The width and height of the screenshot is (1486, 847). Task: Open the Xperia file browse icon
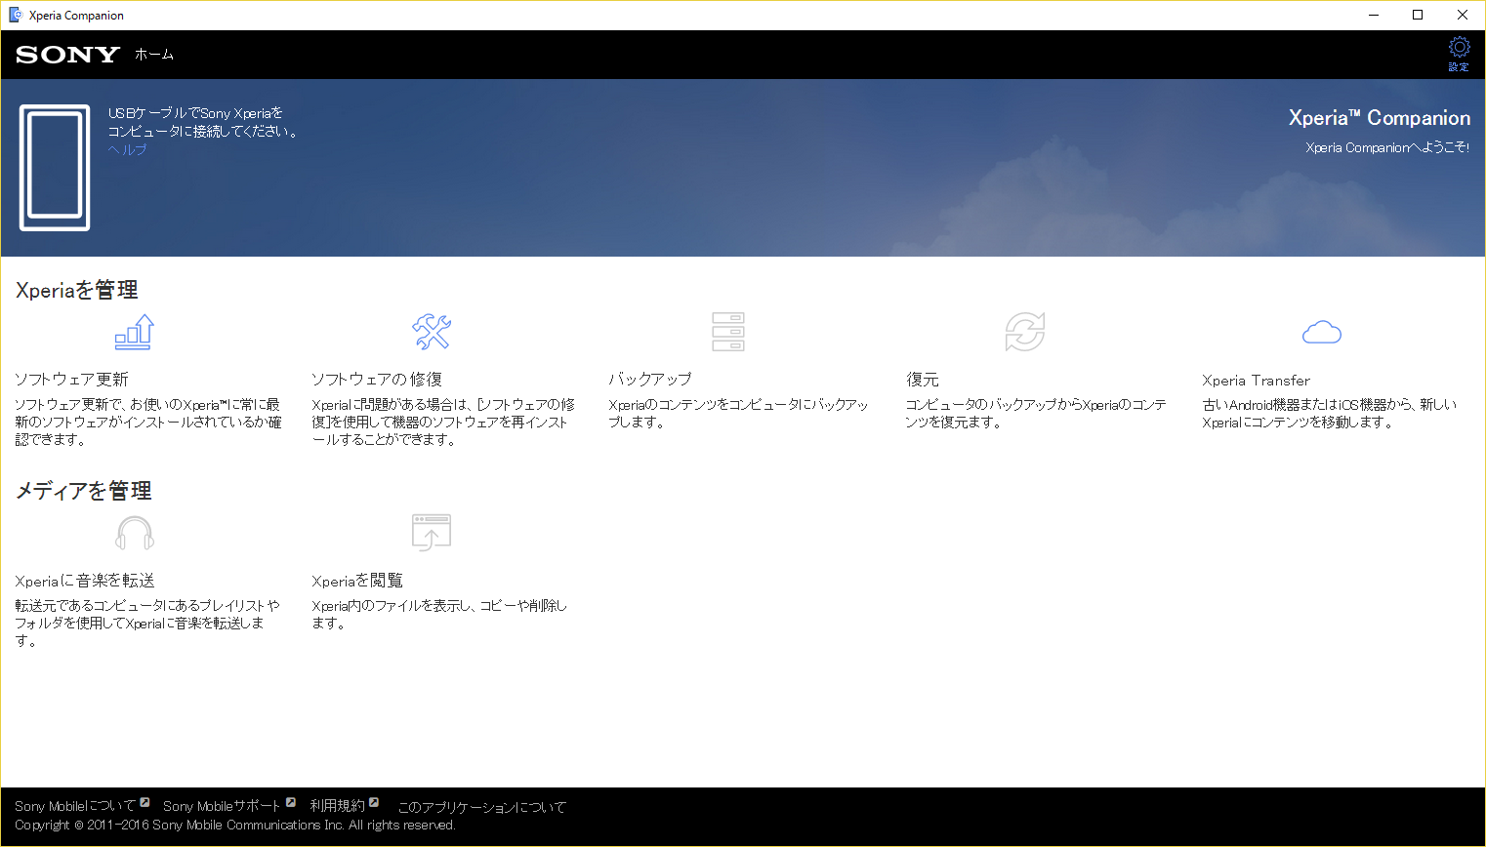432,533
